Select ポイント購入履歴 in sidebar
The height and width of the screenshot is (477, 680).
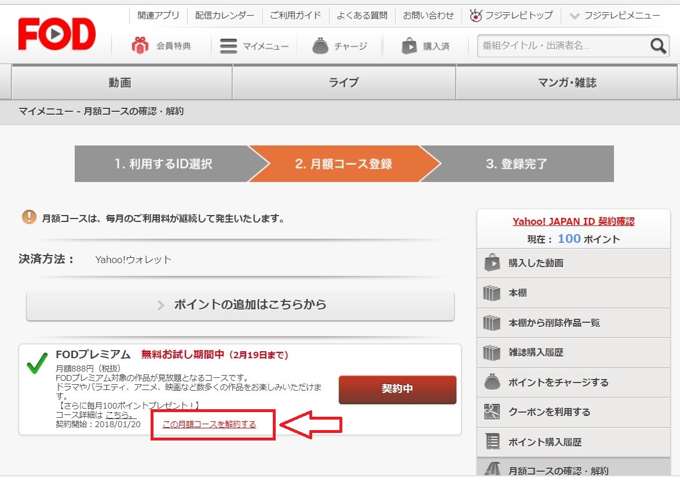(x=574, y=442)
